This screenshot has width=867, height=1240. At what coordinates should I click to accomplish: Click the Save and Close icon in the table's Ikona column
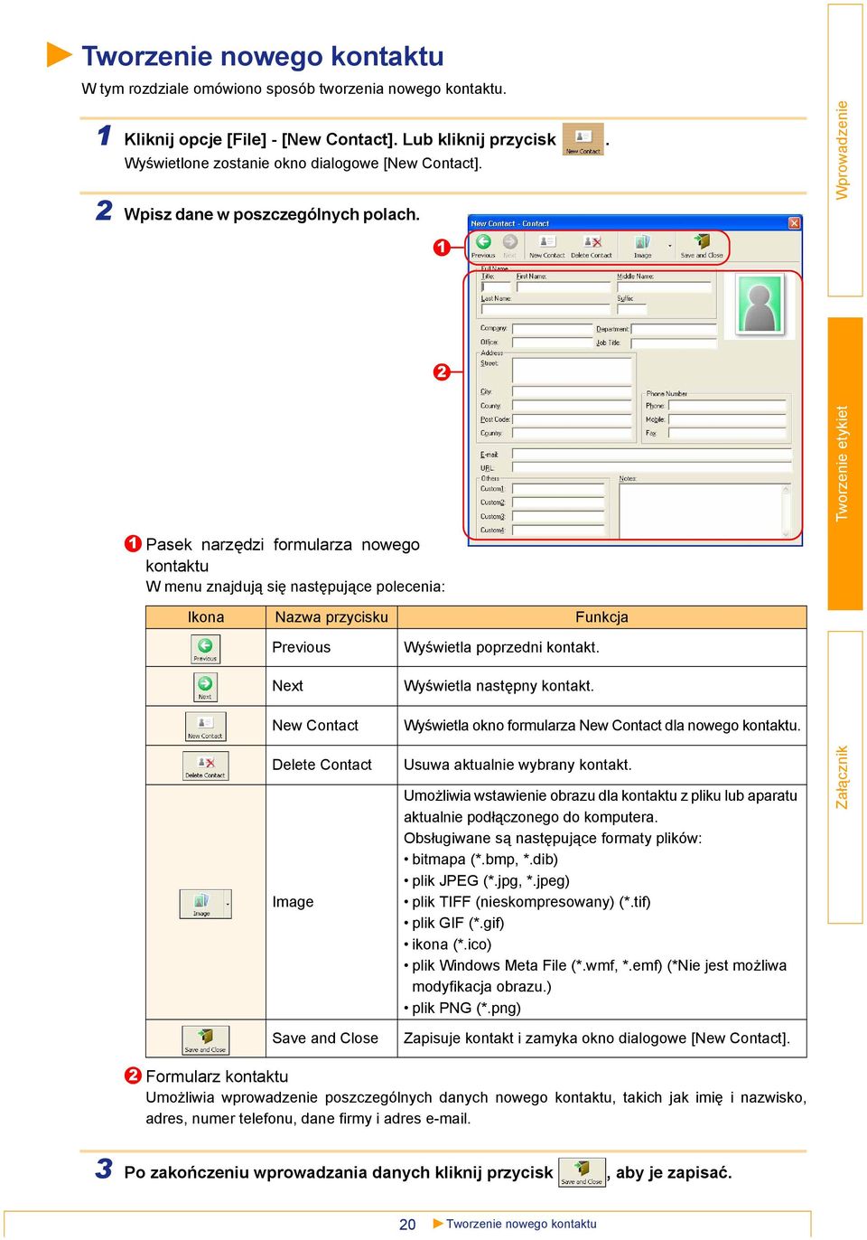click(205, 1040)
